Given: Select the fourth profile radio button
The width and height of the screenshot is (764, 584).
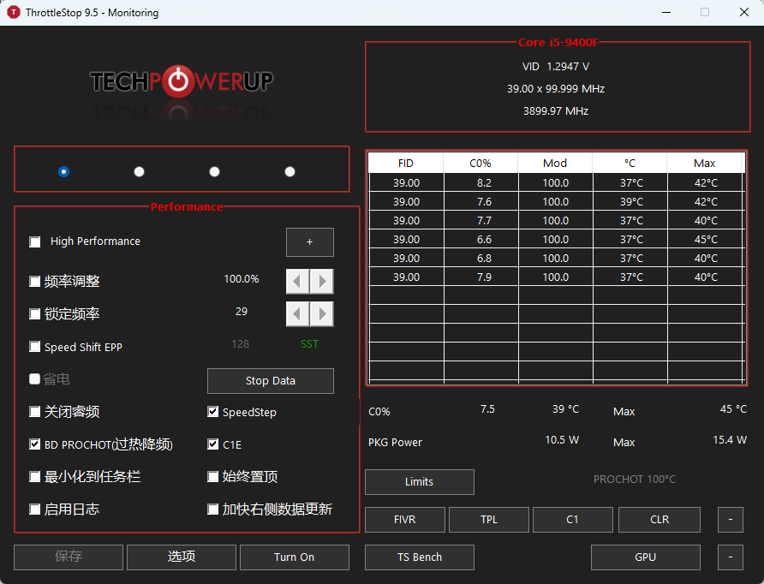Looking at the screenshot, I should tap(289, 171).
